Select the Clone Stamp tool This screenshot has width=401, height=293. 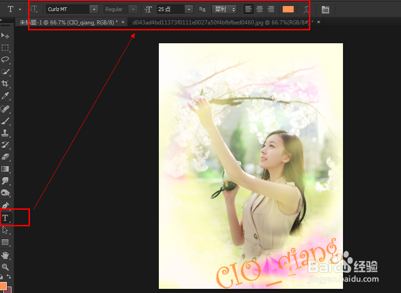[5, 133]
